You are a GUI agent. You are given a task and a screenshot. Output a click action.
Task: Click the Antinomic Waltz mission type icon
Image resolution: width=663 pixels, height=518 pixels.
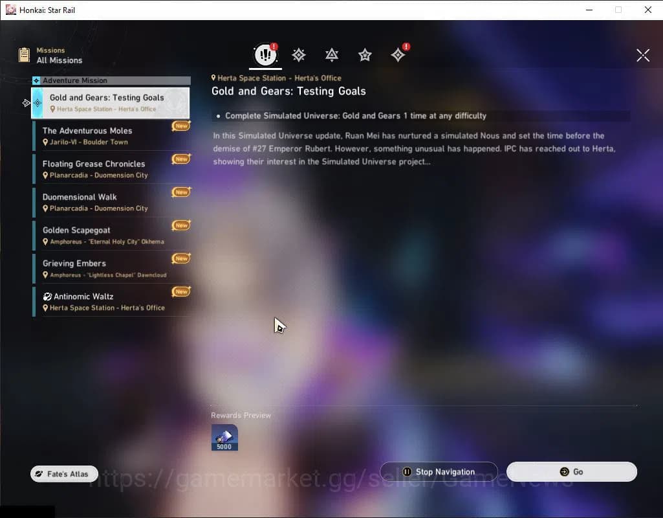click(47, 297)
